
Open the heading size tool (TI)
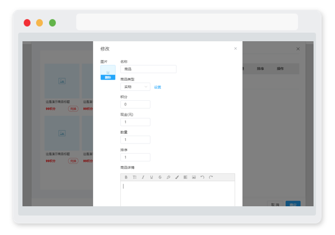point(135,177)
